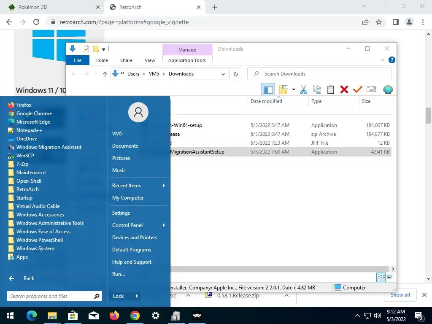Open the Run... dialog

[x=119, y=274]
